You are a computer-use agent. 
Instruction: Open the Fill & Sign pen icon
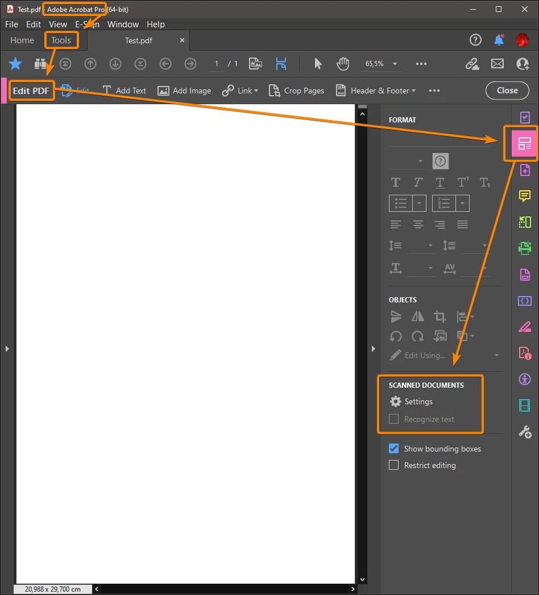click(525, 327)
